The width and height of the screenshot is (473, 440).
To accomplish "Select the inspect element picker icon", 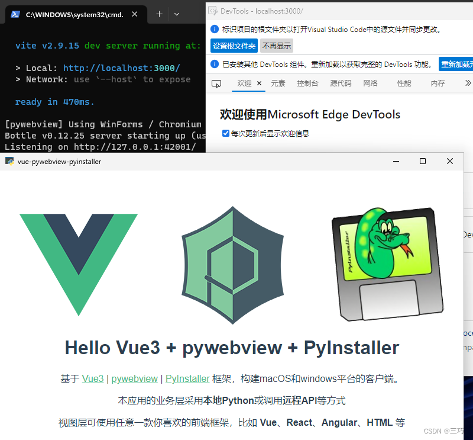I will point(216,83).
